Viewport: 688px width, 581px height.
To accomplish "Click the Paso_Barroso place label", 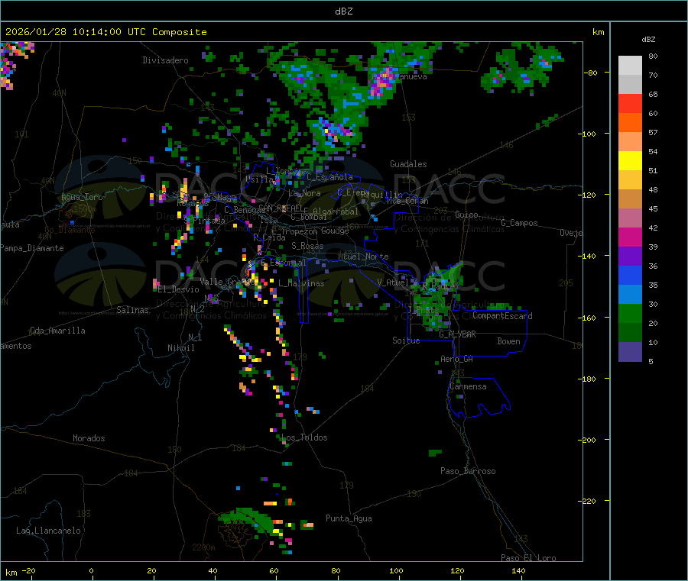I will coord(468,472).
